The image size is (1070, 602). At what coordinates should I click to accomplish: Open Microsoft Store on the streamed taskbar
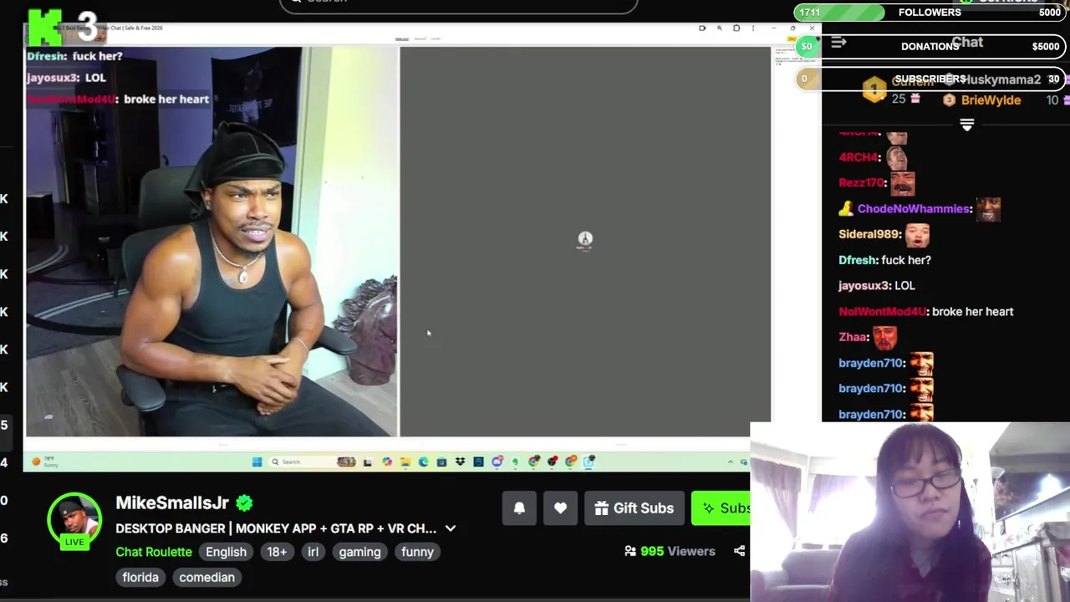441,462
